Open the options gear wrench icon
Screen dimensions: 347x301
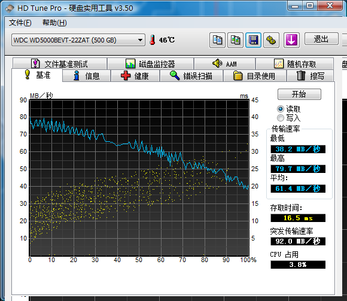tap(271, 40)
